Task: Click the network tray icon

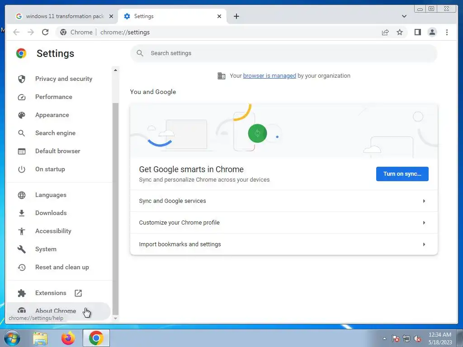Action: (406, 339)
